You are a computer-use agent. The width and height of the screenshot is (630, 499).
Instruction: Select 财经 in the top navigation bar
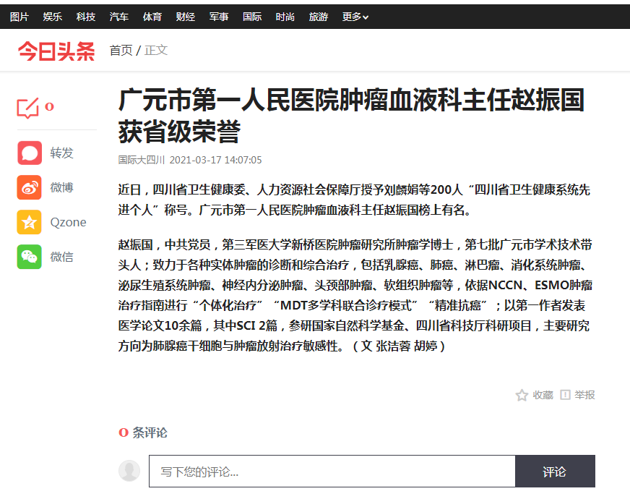pos(185,17)
